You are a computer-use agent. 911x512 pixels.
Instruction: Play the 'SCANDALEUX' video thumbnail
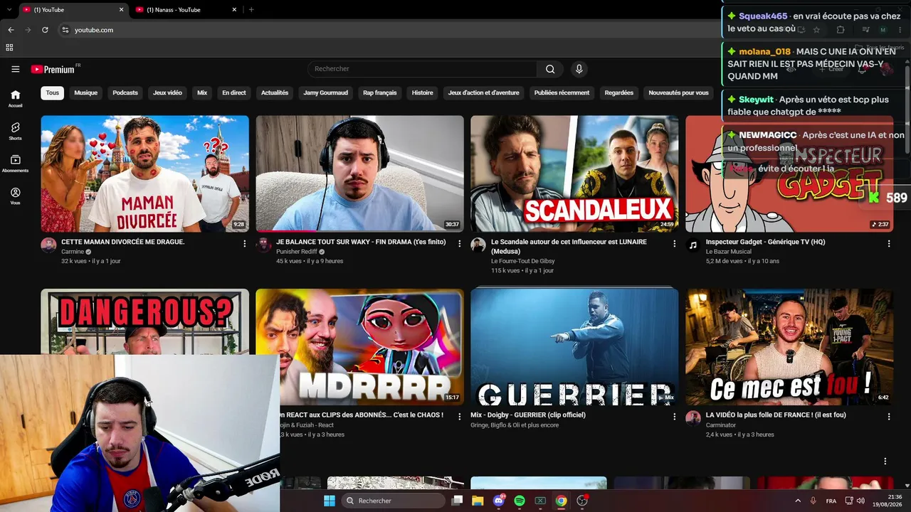point(574,174)
